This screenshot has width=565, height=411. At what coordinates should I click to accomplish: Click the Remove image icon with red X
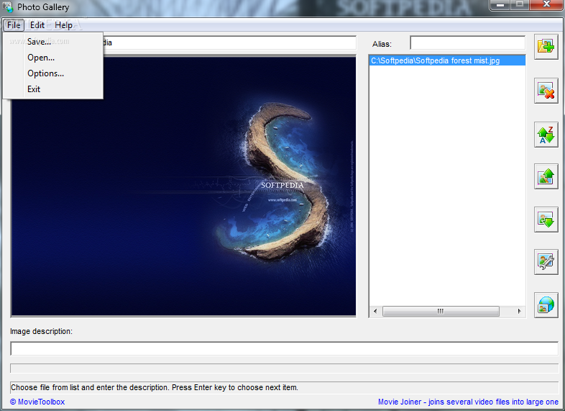click(x=546, y=91)
